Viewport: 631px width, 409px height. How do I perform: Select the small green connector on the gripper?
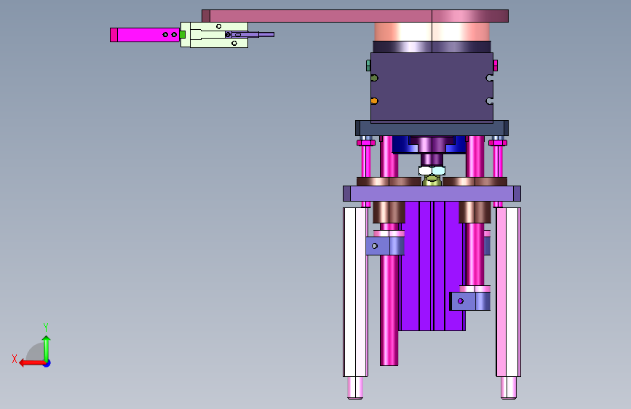(x=182, y=35)
